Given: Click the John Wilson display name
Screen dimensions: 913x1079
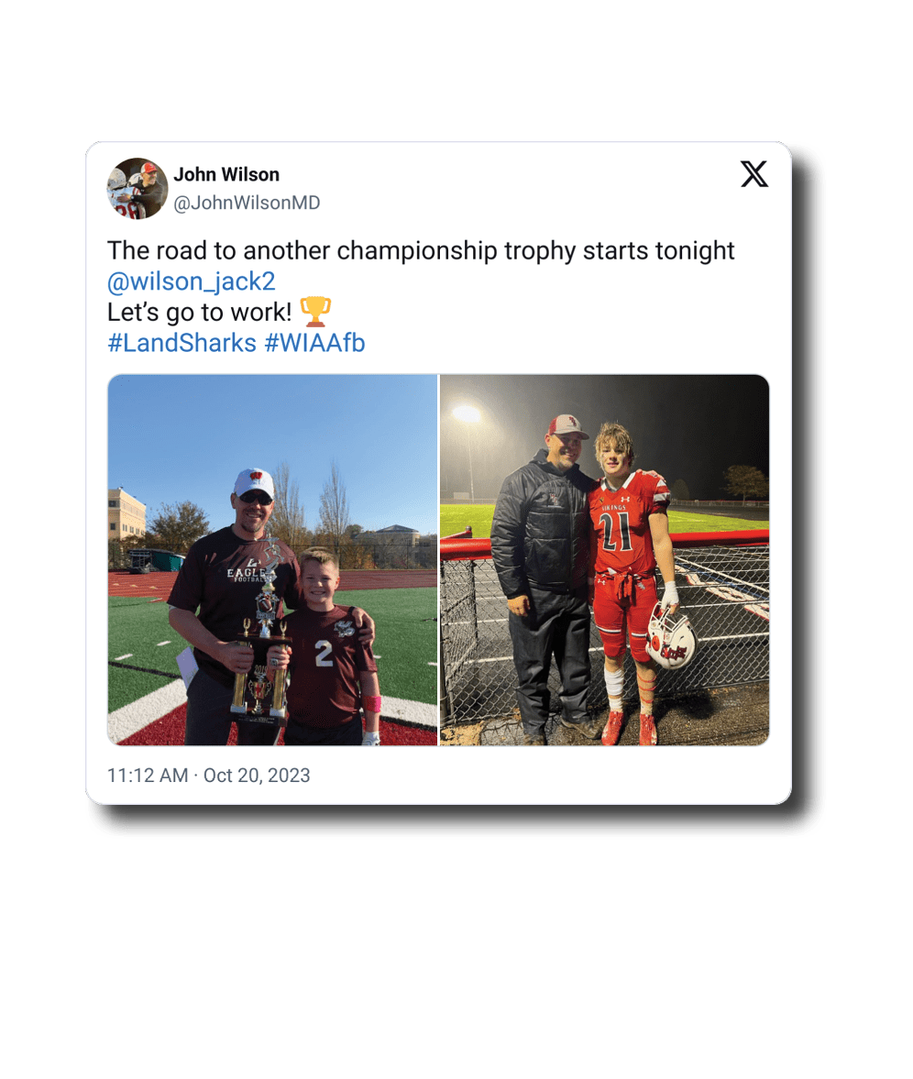Looking at the screenshot, I should [x=226, y=175].
